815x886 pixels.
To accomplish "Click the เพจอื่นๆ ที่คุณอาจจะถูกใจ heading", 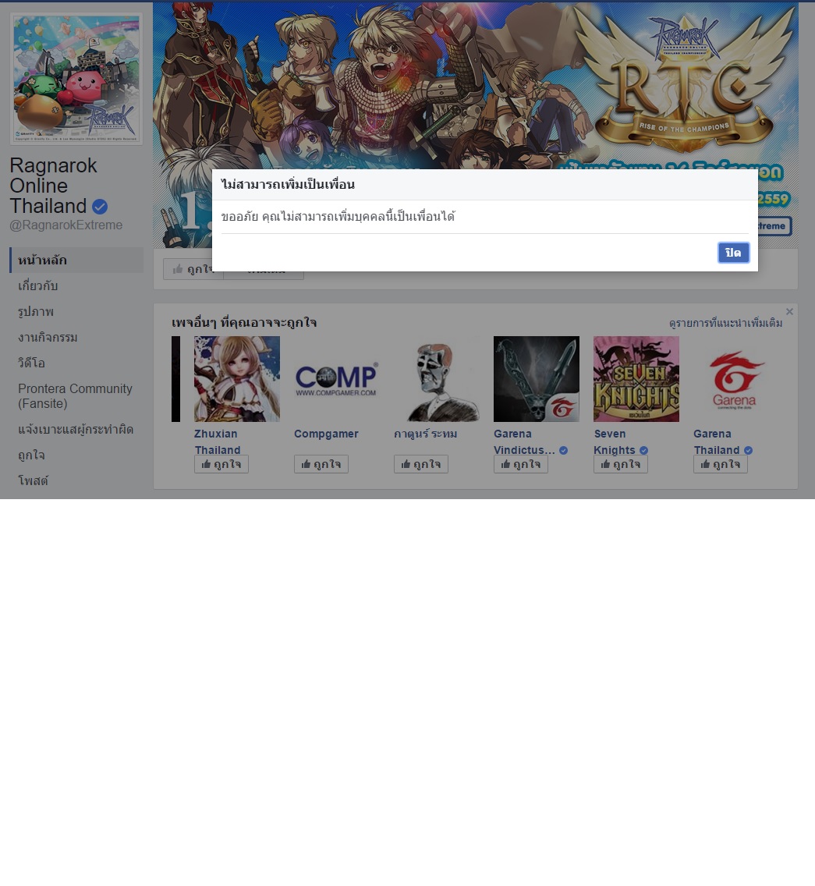I will click(244, 323).
